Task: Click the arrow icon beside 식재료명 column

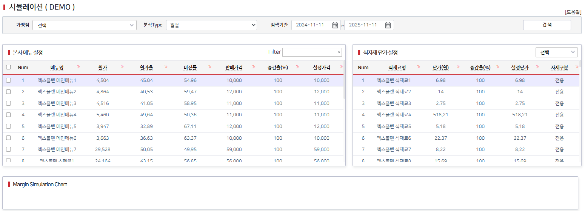Action: click(x=419, y=67)
